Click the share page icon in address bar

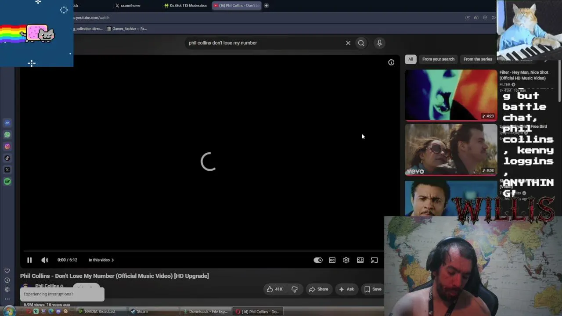(467, 18)
